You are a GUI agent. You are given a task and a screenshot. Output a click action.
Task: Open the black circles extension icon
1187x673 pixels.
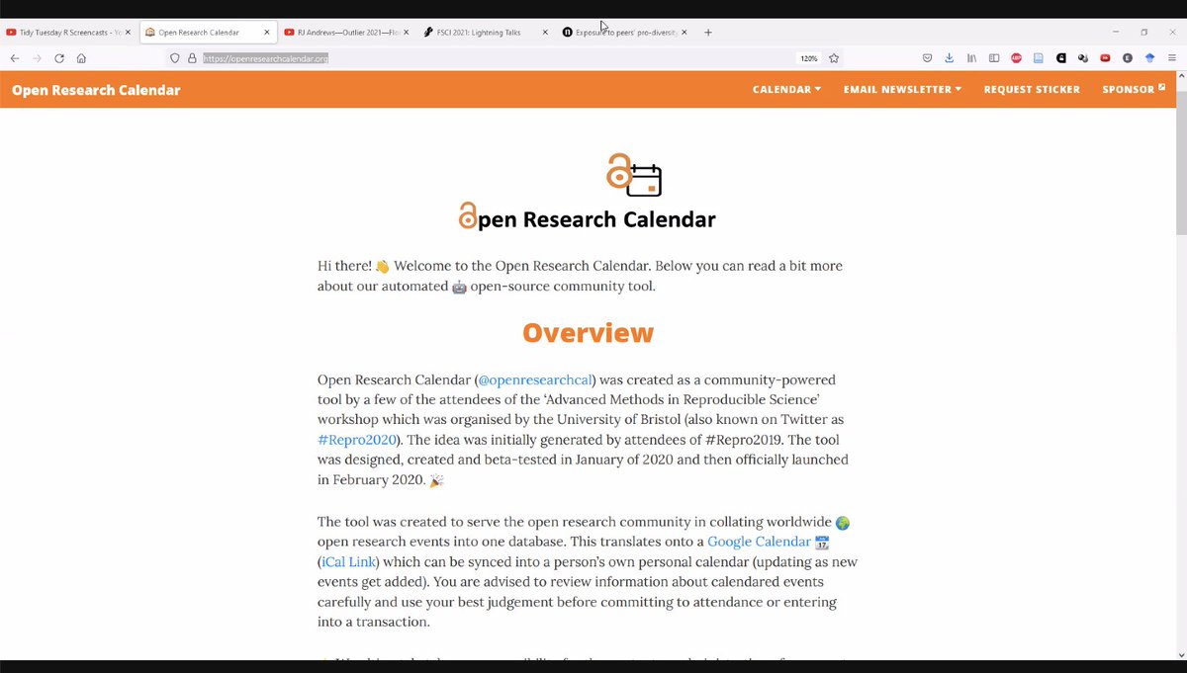pyautogui.click(x=1083, y=58)
